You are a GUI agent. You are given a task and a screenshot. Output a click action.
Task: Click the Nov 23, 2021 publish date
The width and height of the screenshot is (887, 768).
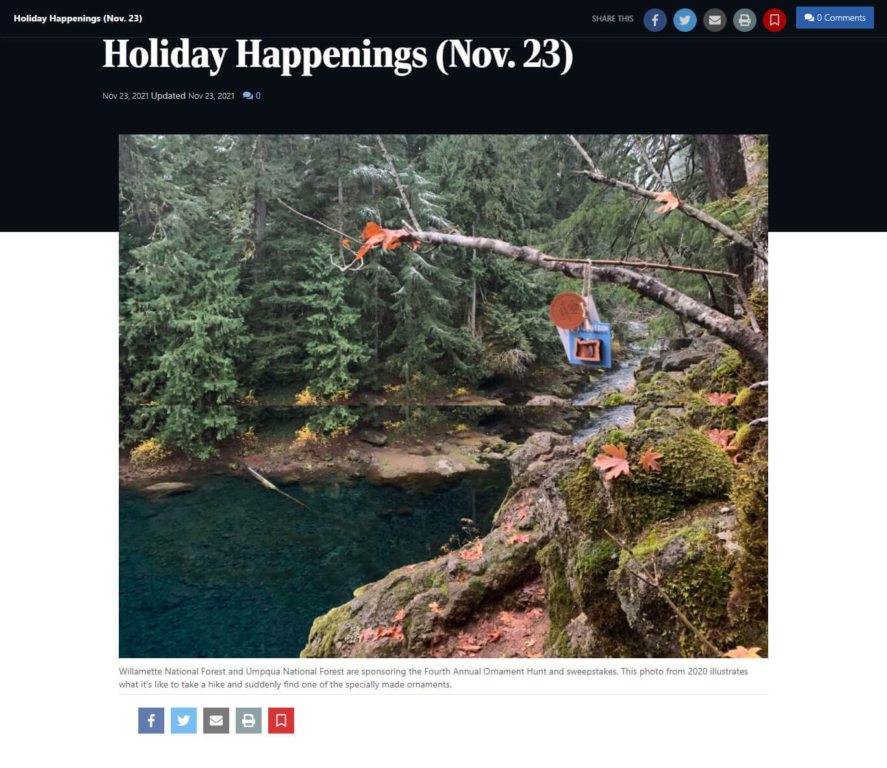click(x=125, y=96)
